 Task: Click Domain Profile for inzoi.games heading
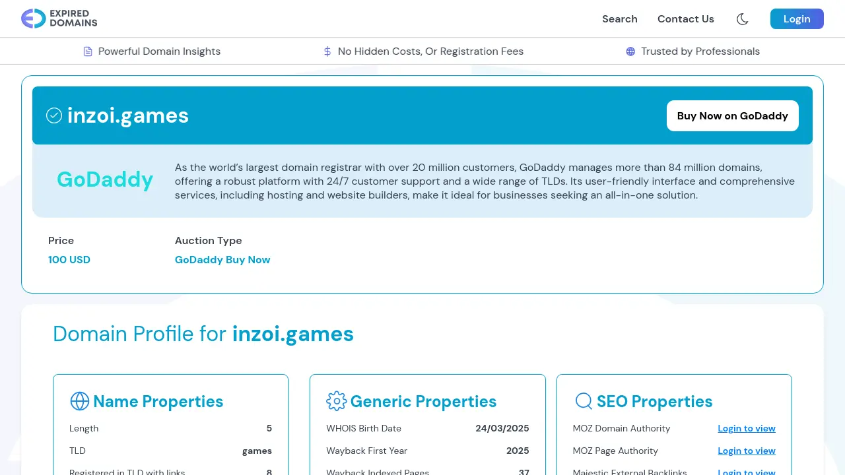203,334
